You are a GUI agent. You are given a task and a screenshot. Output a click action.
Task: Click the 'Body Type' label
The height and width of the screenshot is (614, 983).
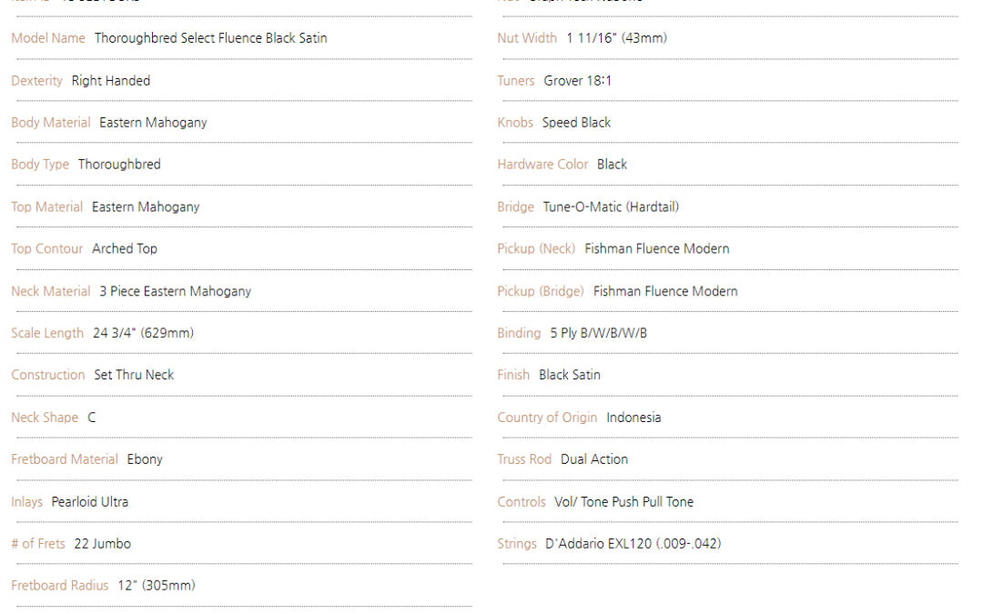pos(40,165)
